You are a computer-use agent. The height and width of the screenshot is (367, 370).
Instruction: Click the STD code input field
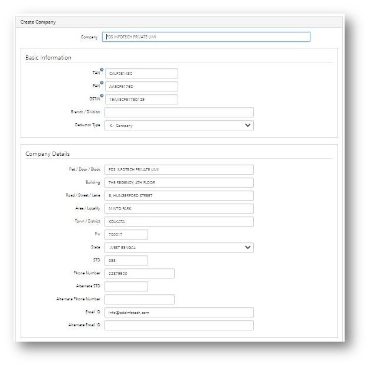(126, 260)
